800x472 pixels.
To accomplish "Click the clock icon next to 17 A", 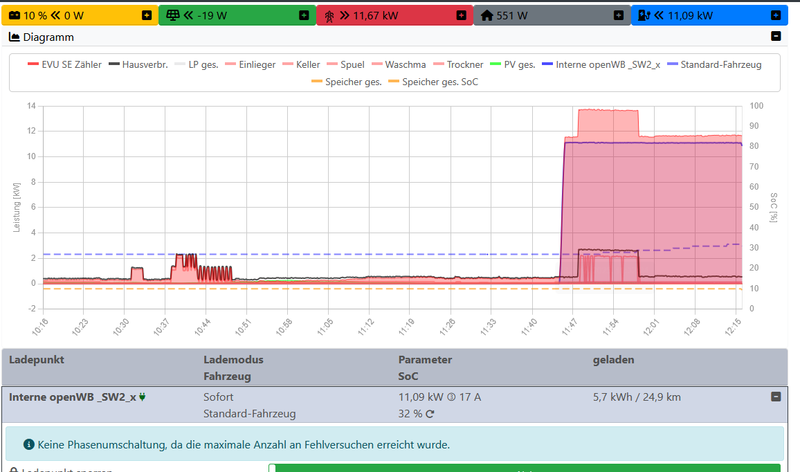I will click(450, 396).
